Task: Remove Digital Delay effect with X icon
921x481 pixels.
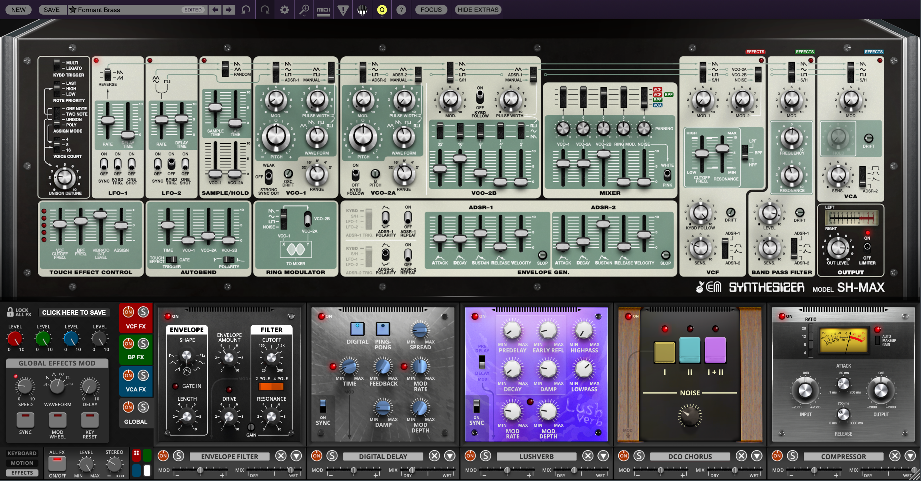Action: pos(434,456)
